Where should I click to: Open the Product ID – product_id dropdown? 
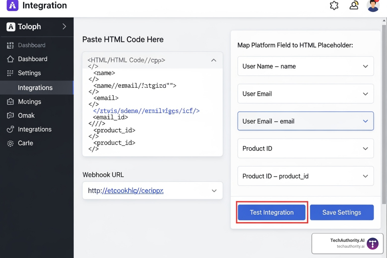365,176
